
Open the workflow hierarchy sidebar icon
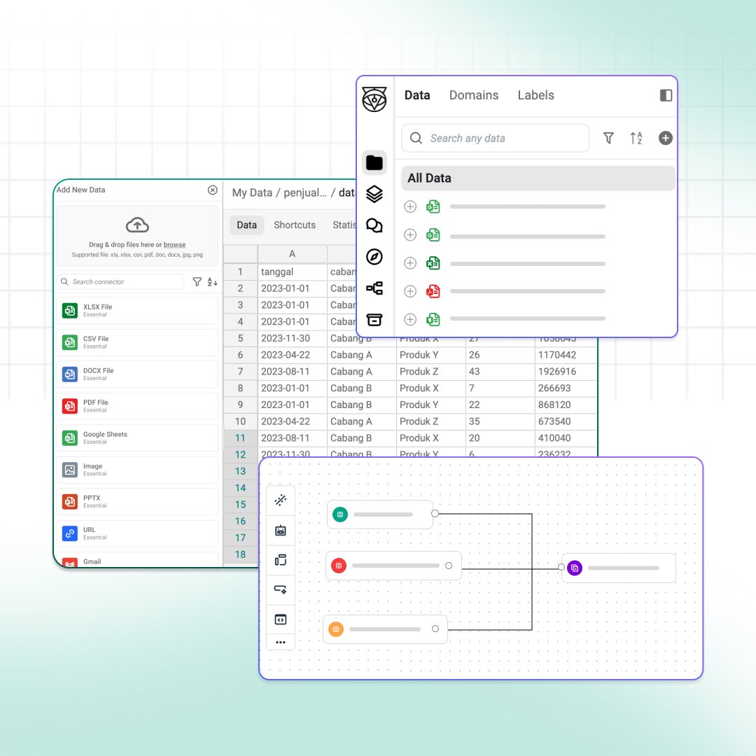[374, 288]
